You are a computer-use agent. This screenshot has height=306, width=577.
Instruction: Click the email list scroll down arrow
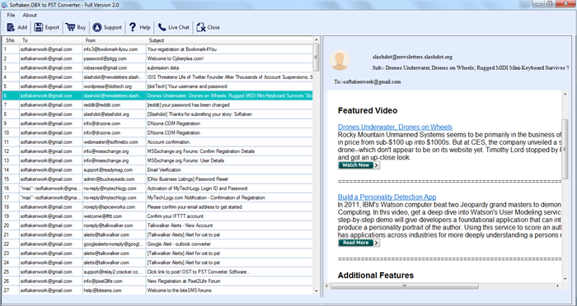point(316,291)
